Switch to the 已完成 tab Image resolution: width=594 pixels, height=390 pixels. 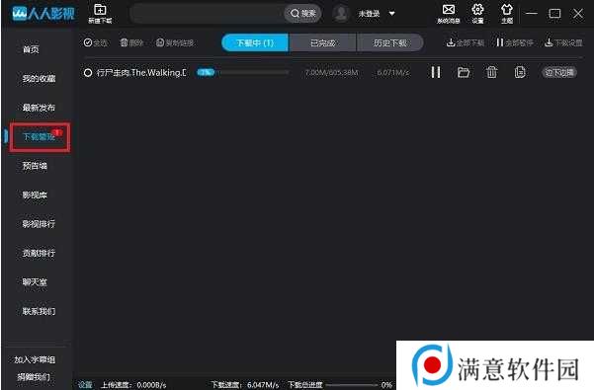coord(322,42)
